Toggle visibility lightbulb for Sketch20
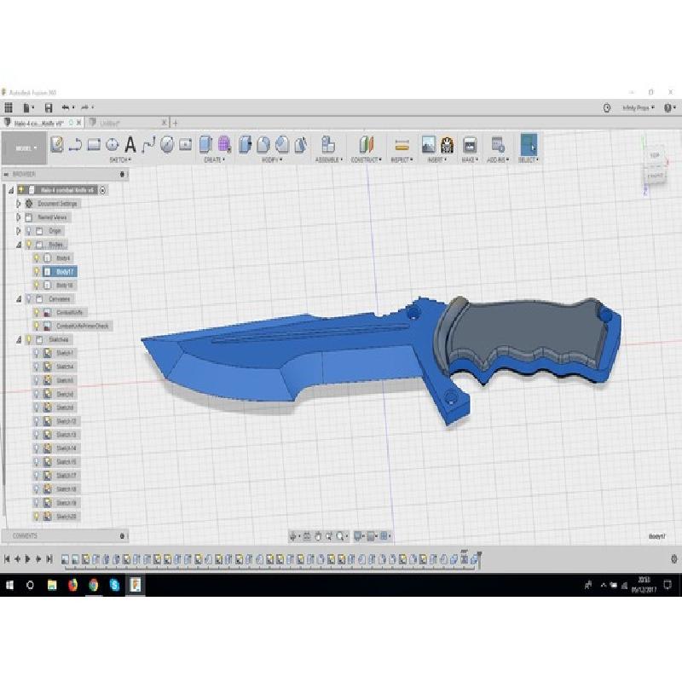The height and width of the screenshot is (682, 682). [x=37, y=517]
